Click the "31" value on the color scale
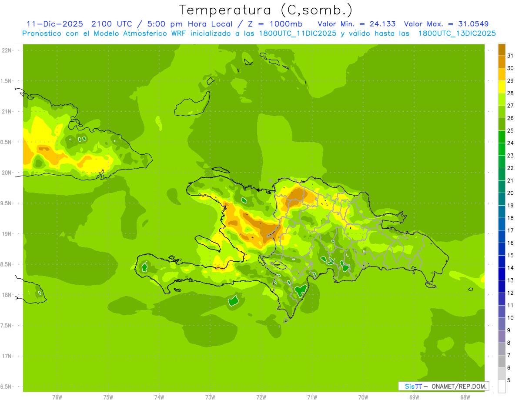Screen dimensions: 522x403 510,56
